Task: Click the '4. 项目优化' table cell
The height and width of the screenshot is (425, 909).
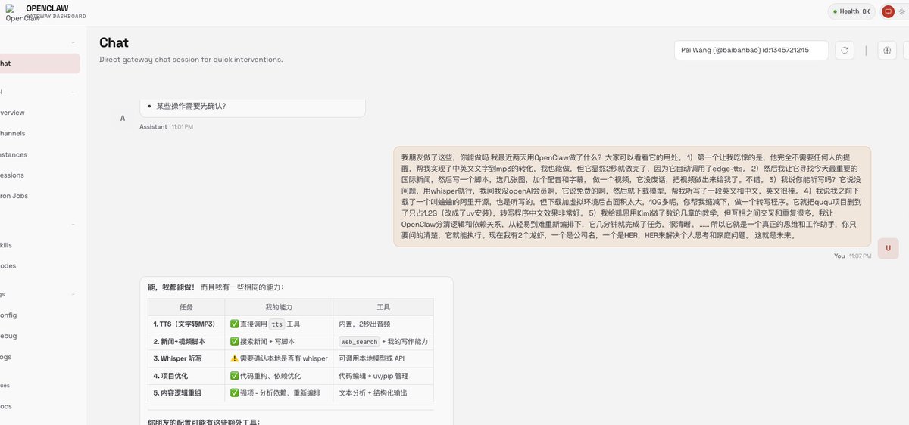Action: click(x=186, y=376)
